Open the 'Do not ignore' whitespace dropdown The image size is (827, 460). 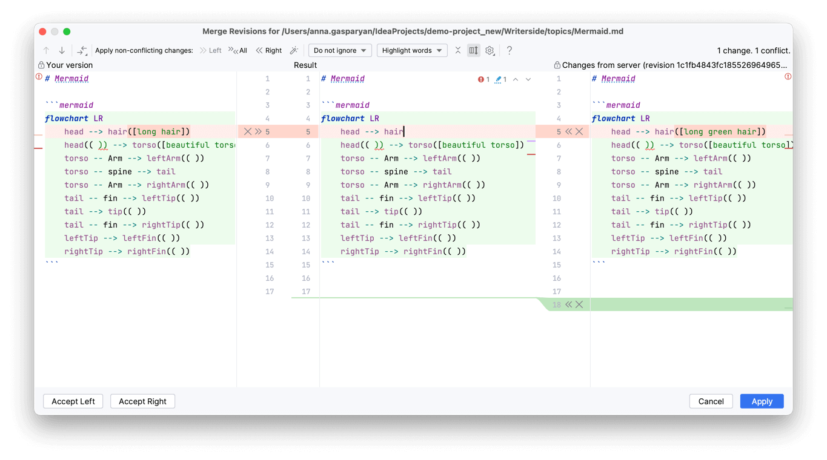point(340,50)
